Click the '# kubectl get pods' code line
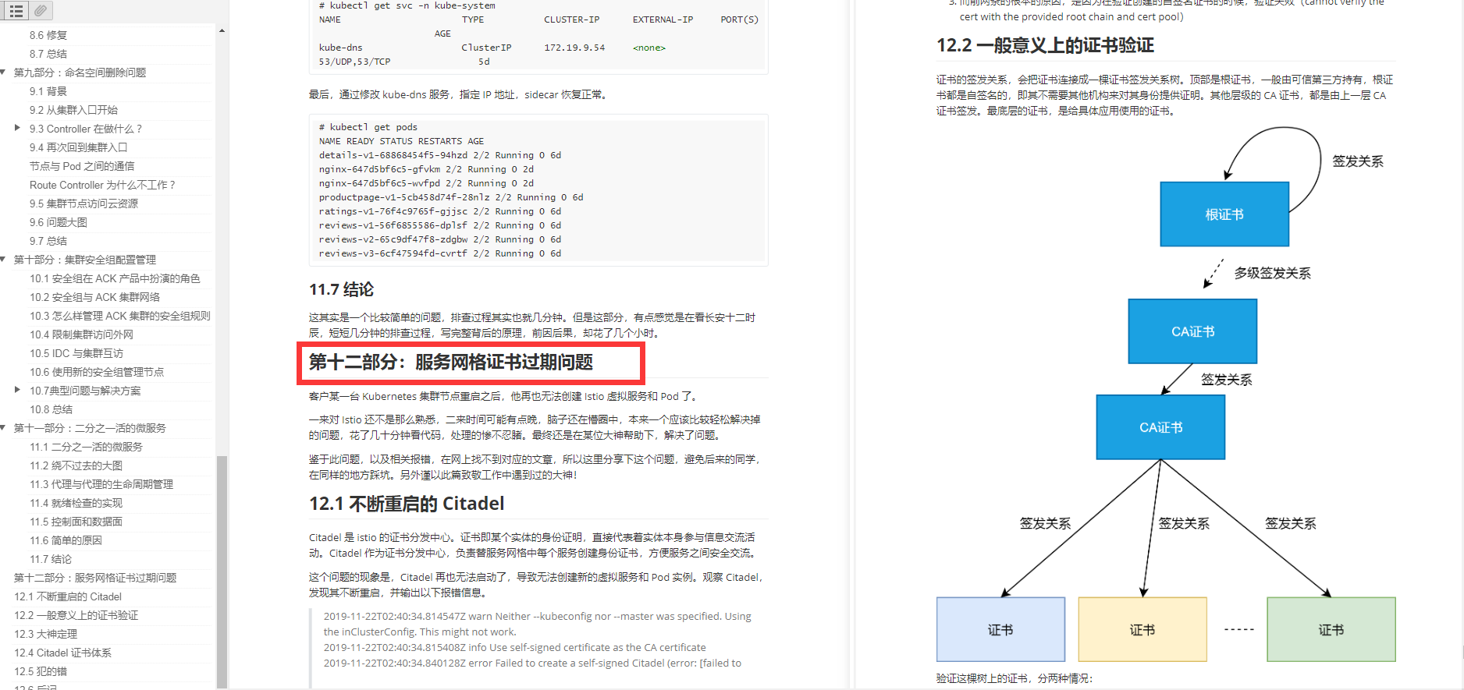 (x=368, y=127)
